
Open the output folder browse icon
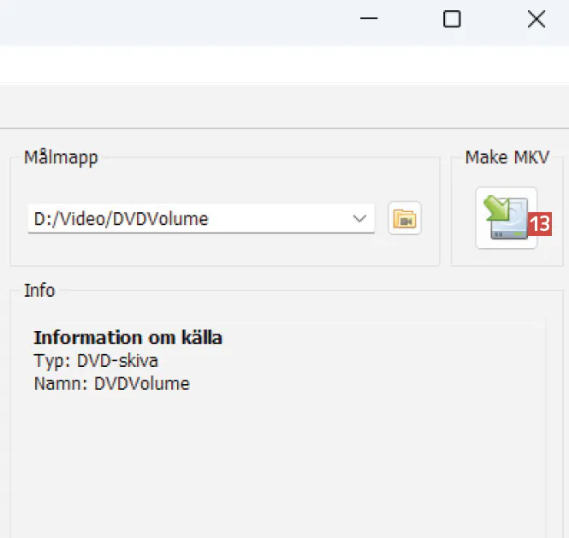(x=405, y=219)
